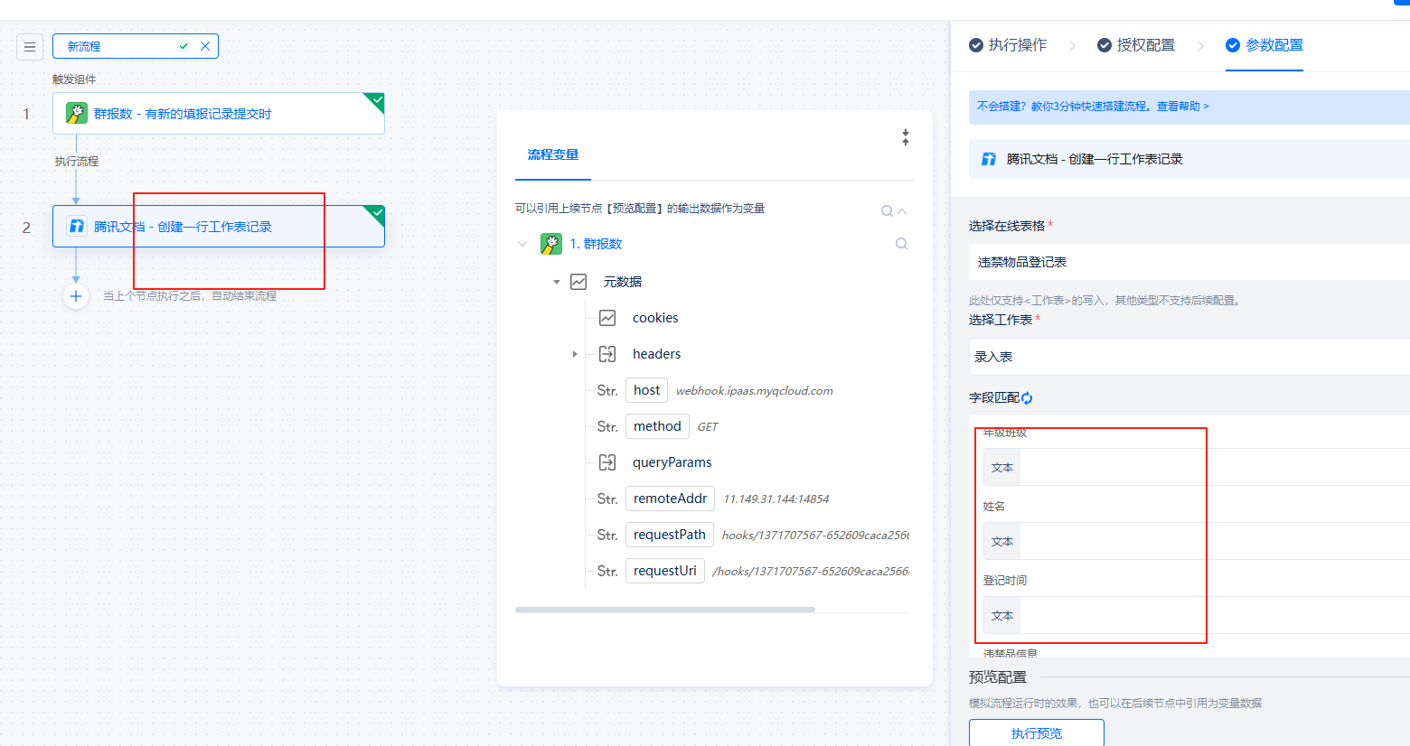Click the webhook.ipaas.myqcloud.com host value

coord(755,391)
